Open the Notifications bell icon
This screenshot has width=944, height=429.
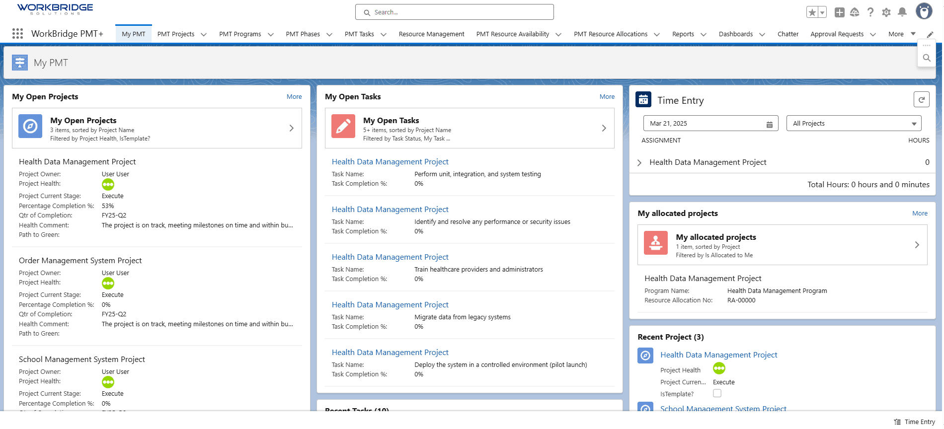click(902, 12)
